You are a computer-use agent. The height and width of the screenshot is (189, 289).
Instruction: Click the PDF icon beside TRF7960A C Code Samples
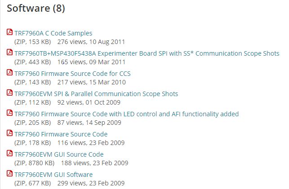click(x=10, y=32)
